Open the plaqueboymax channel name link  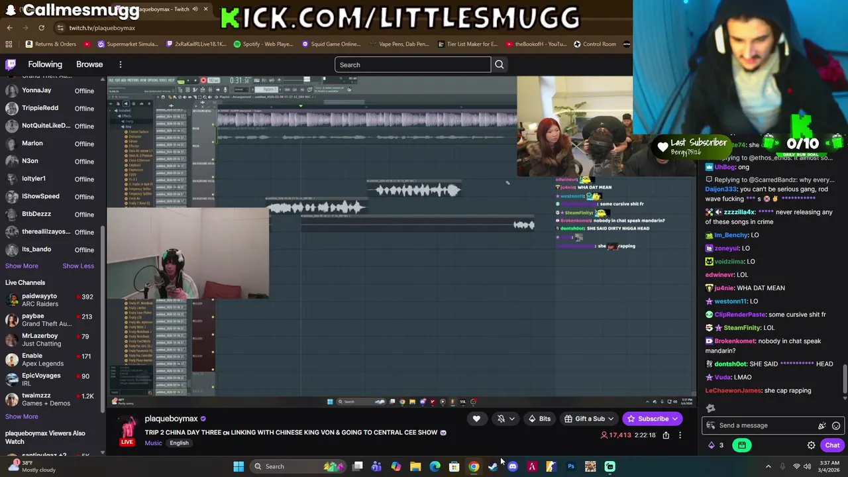tap(171, 419)
